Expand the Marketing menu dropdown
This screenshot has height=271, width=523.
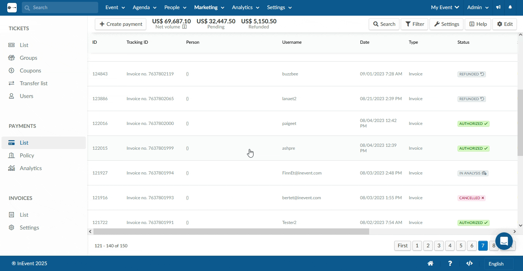click(209, 7)
